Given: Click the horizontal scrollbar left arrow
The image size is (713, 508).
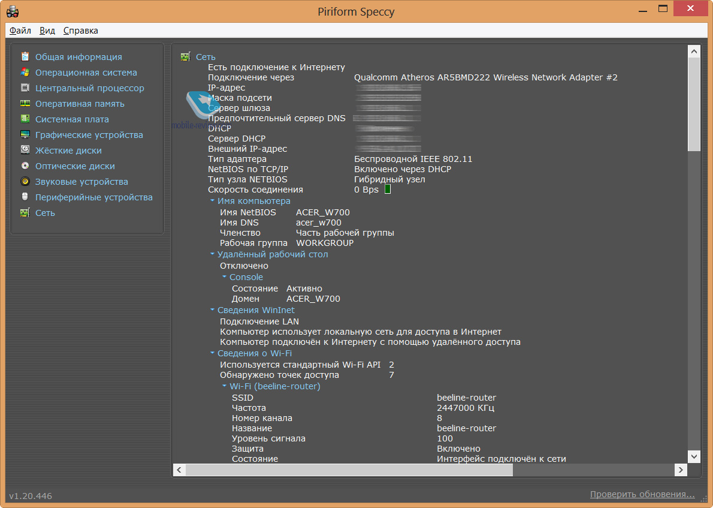Looking at the screenshot, I should pos(179,470).
